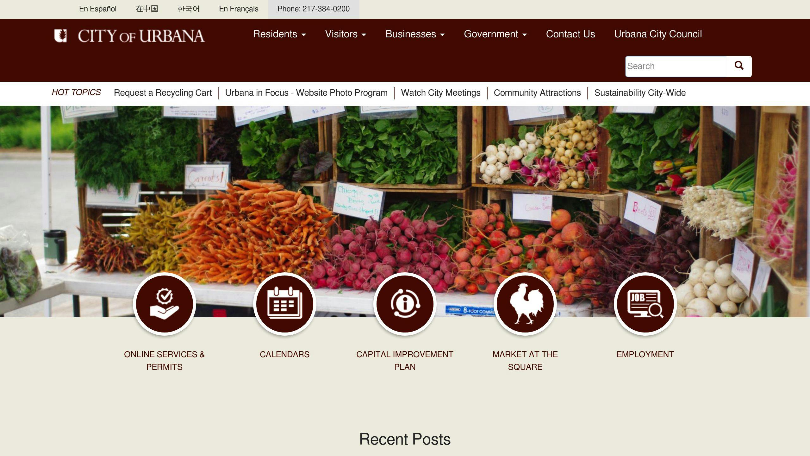This screenshot has width=810, height=456.
Task: Expand the Residents dropdown menu
Action: pyautogui.click(x=280, y=34)
